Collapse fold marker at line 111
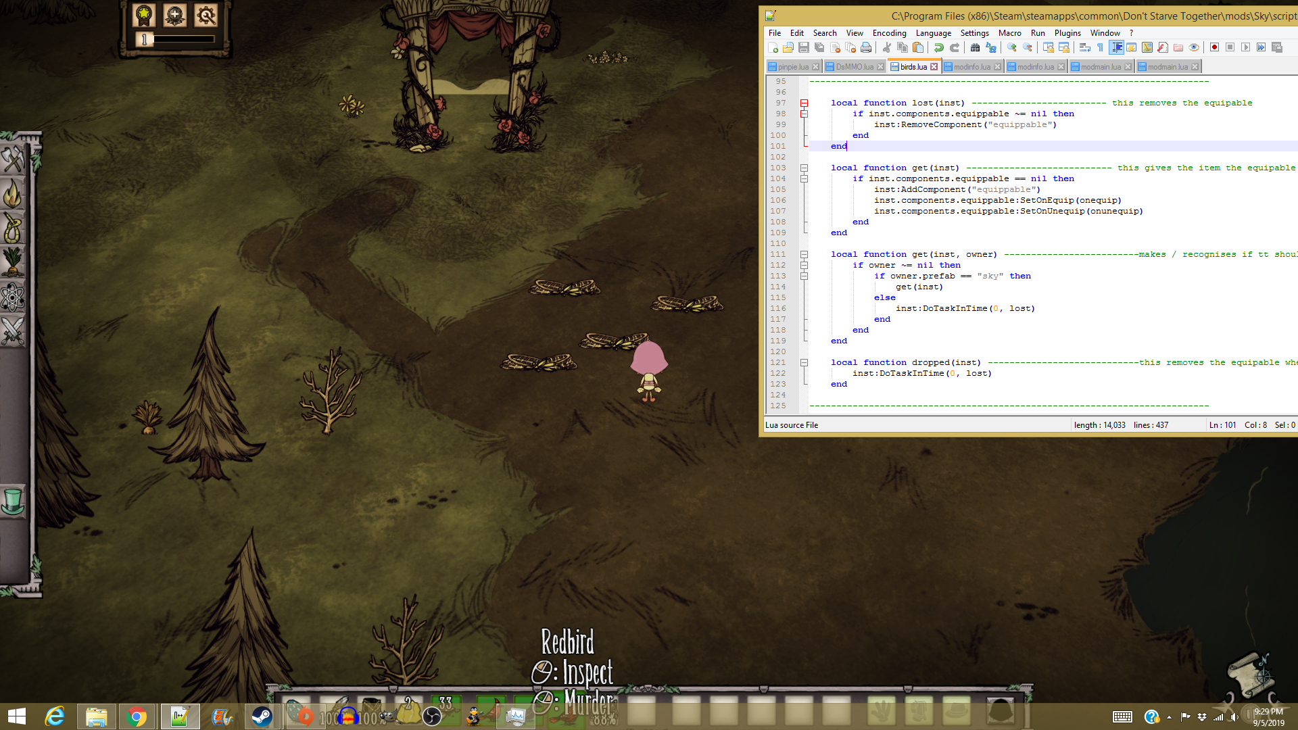1298x730 pixels. coord(804,254)
